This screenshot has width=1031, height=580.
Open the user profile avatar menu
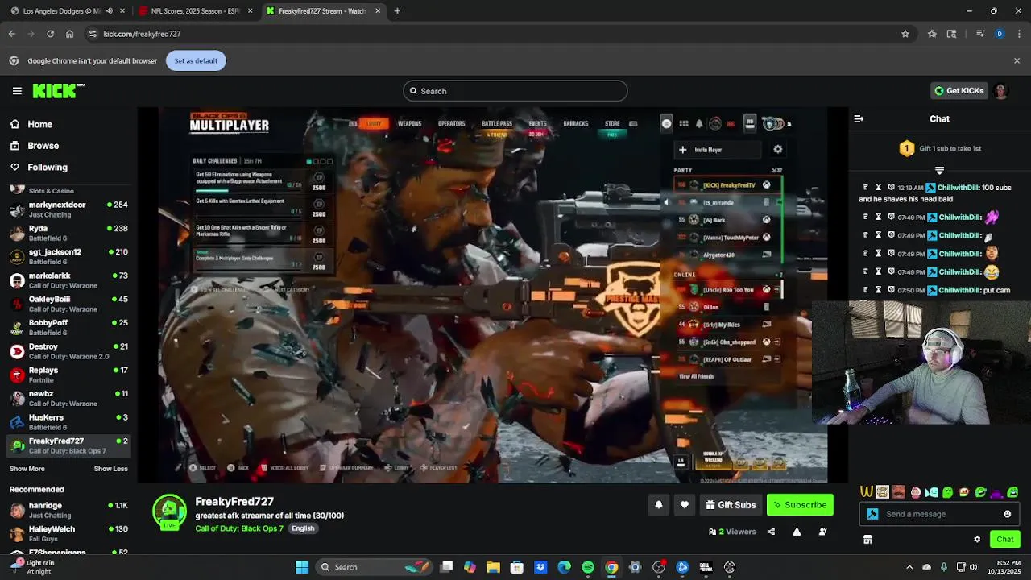tap(1000, 91)
